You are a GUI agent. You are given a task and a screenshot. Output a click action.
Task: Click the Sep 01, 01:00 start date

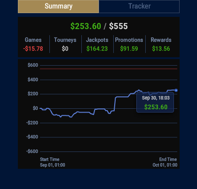pos(53,165)
